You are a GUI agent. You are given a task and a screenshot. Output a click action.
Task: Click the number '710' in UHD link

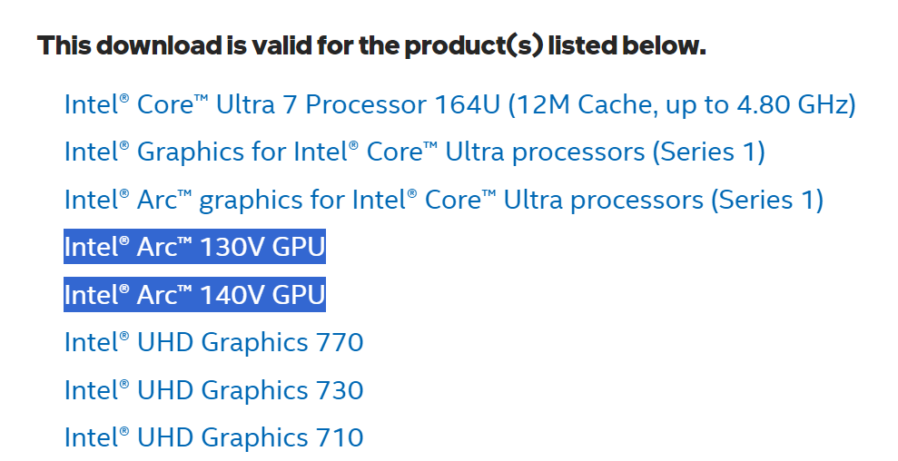[x=340, y=437]
